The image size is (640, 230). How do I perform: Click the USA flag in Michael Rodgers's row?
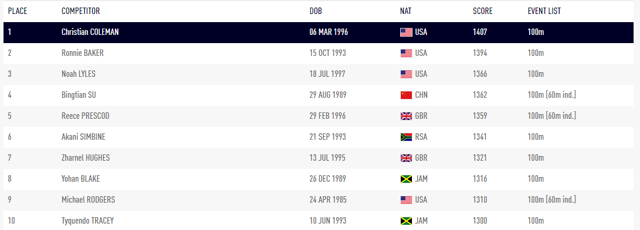[x=406, y=200]
